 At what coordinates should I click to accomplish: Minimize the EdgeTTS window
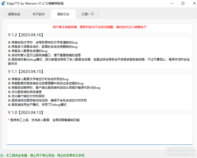(x=172, y=4)
